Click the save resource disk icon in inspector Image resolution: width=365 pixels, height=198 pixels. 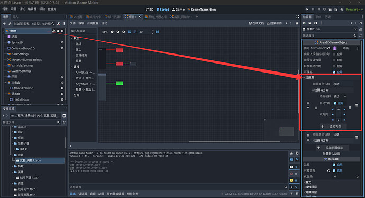coord(316,23)
